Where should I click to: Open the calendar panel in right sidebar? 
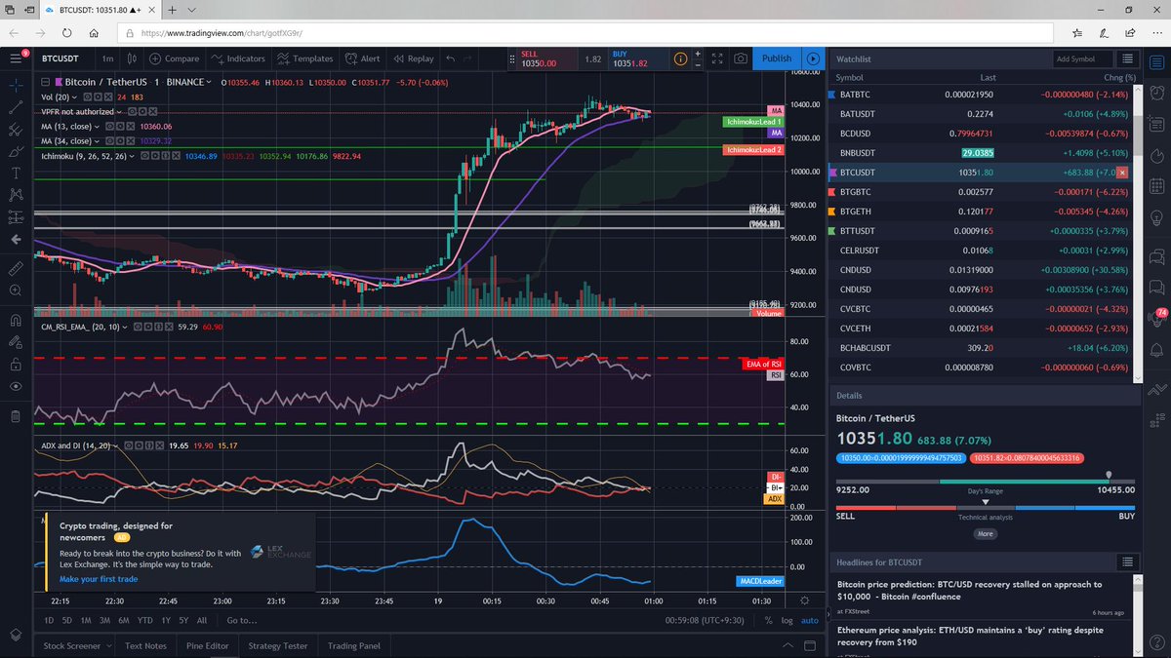click(x=1157, y=188)
